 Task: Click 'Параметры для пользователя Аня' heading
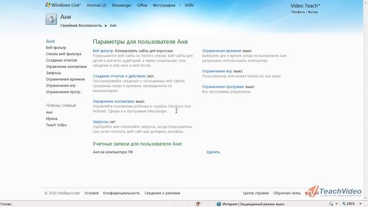pyautogui.click(x=140, y=41)
